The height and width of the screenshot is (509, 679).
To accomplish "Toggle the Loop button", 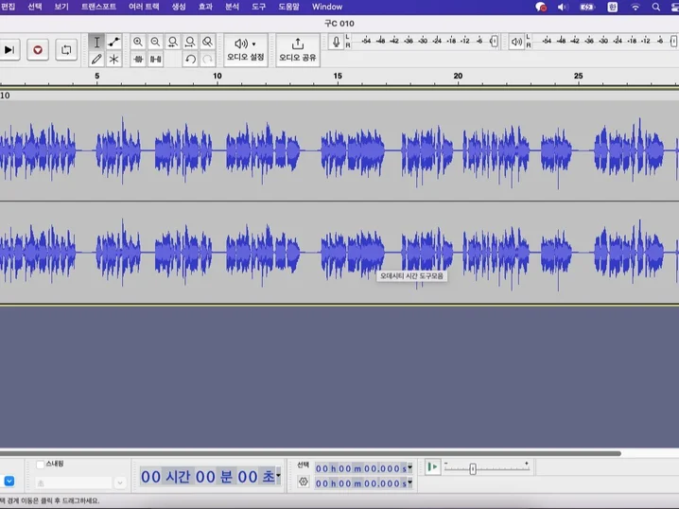I will (x=65, y=50).
